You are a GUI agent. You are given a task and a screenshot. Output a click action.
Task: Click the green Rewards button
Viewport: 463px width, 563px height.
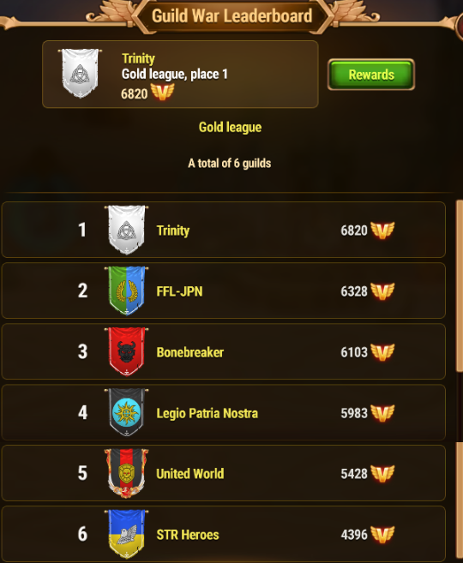pos(371,75)
